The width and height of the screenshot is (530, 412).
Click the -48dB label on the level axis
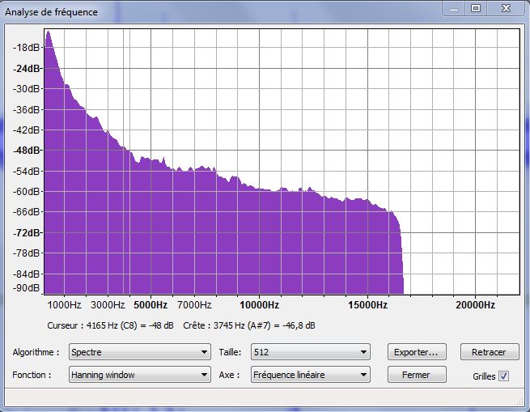(x=26, y=151)
